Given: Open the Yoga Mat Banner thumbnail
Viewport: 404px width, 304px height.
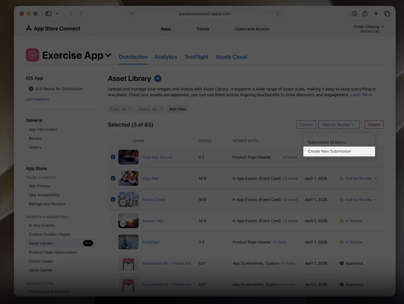Looking at the screenshot, I should (x=128, y=157).
